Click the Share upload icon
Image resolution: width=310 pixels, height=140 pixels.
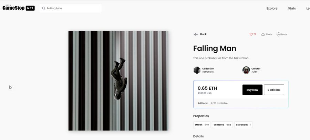pyautogui.click(x=263, y=34)
